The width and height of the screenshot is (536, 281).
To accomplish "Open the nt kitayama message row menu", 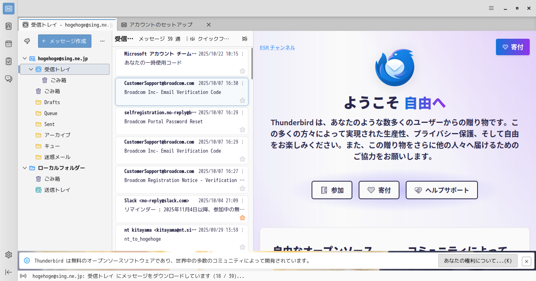I will click(x=242, y=230).
